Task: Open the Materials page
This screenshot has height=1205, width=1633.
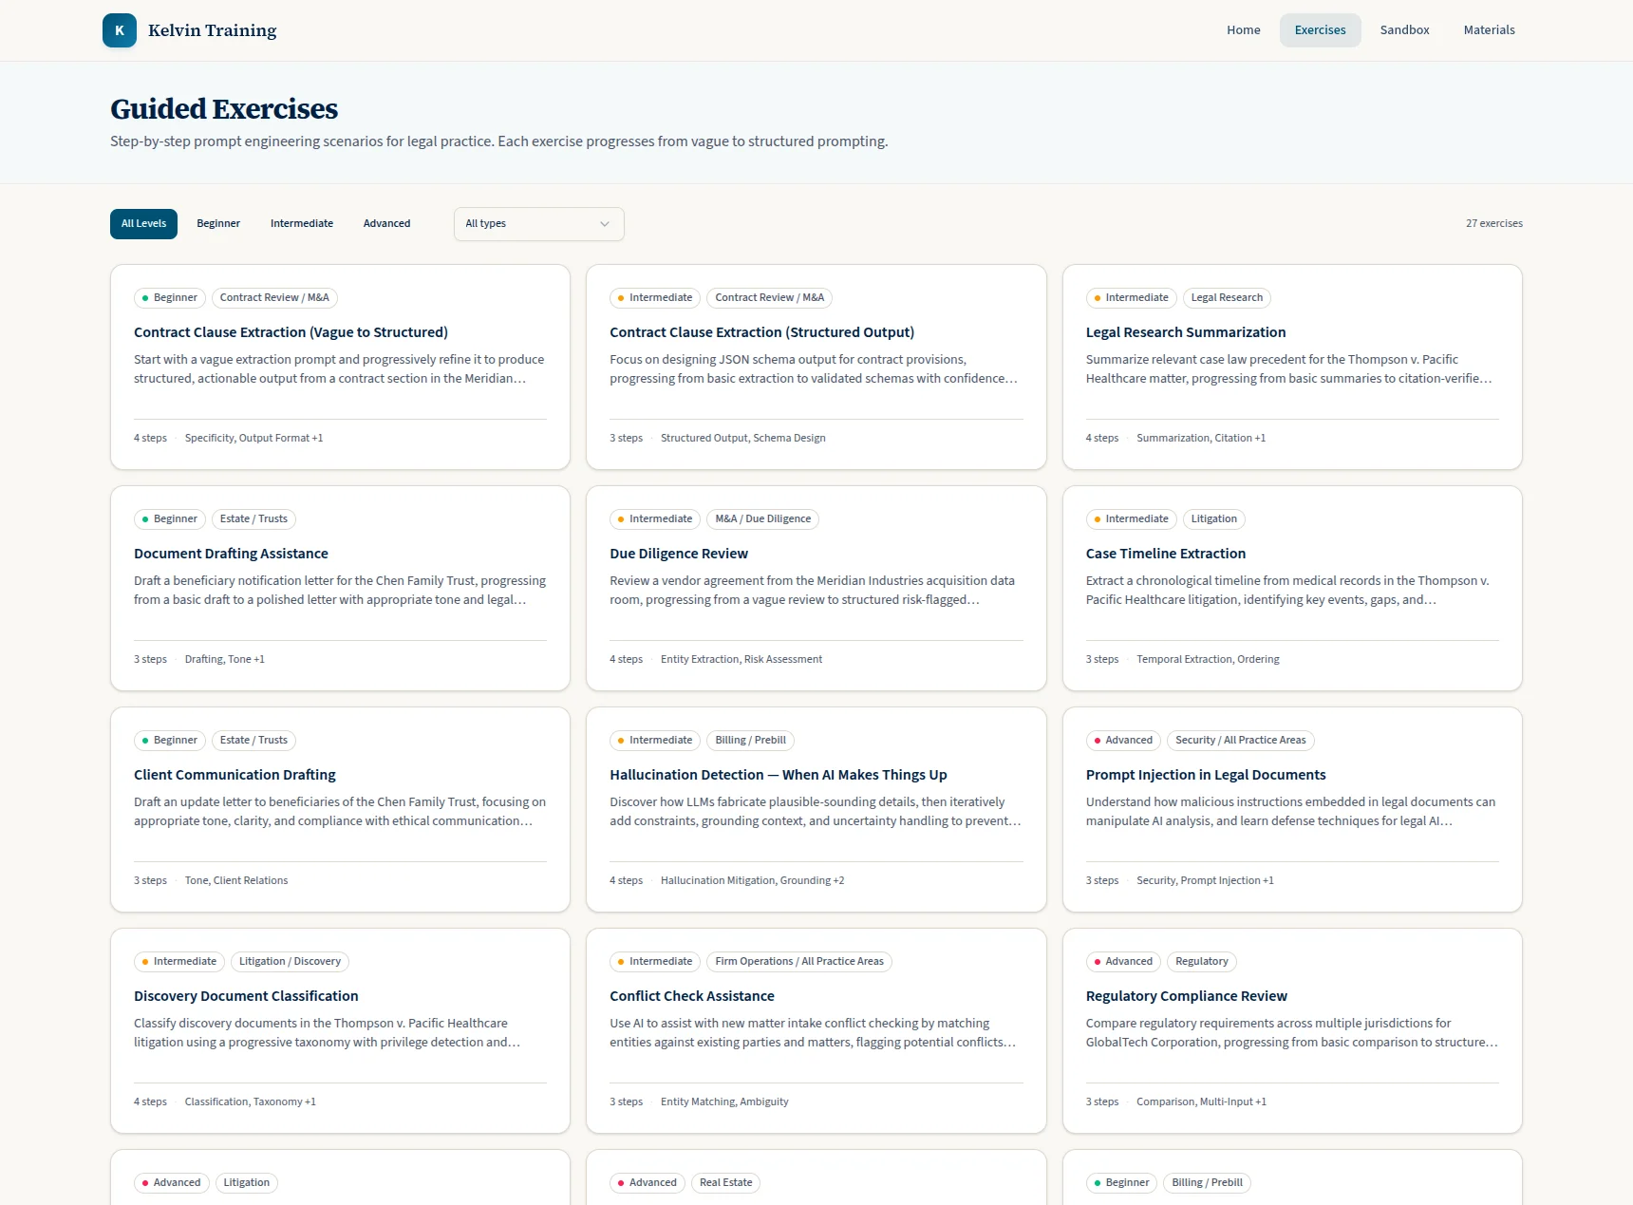Action: [x=1489, y=29]
